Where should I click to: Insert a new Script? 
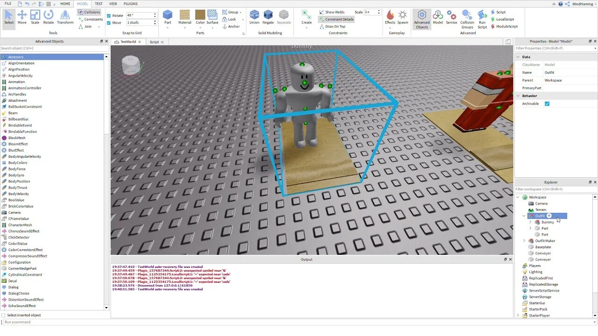coord(498,12)
